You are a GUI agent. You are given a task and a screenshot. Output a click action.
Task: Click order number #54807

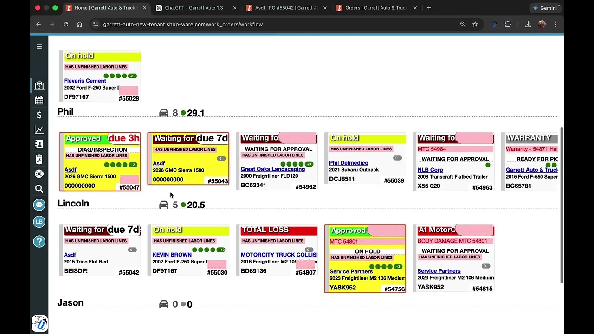click(x=305, y=273)
